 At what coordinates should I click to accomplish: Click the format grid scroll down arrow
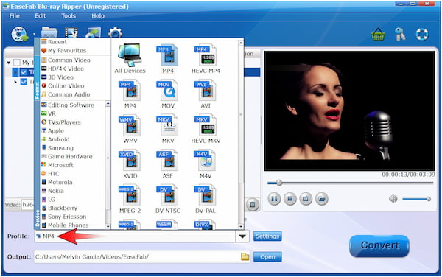[x=241, y=226]
